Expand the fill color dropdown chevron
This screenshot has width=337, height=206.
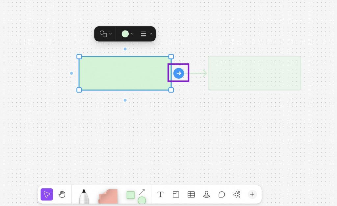coord(132,34)
